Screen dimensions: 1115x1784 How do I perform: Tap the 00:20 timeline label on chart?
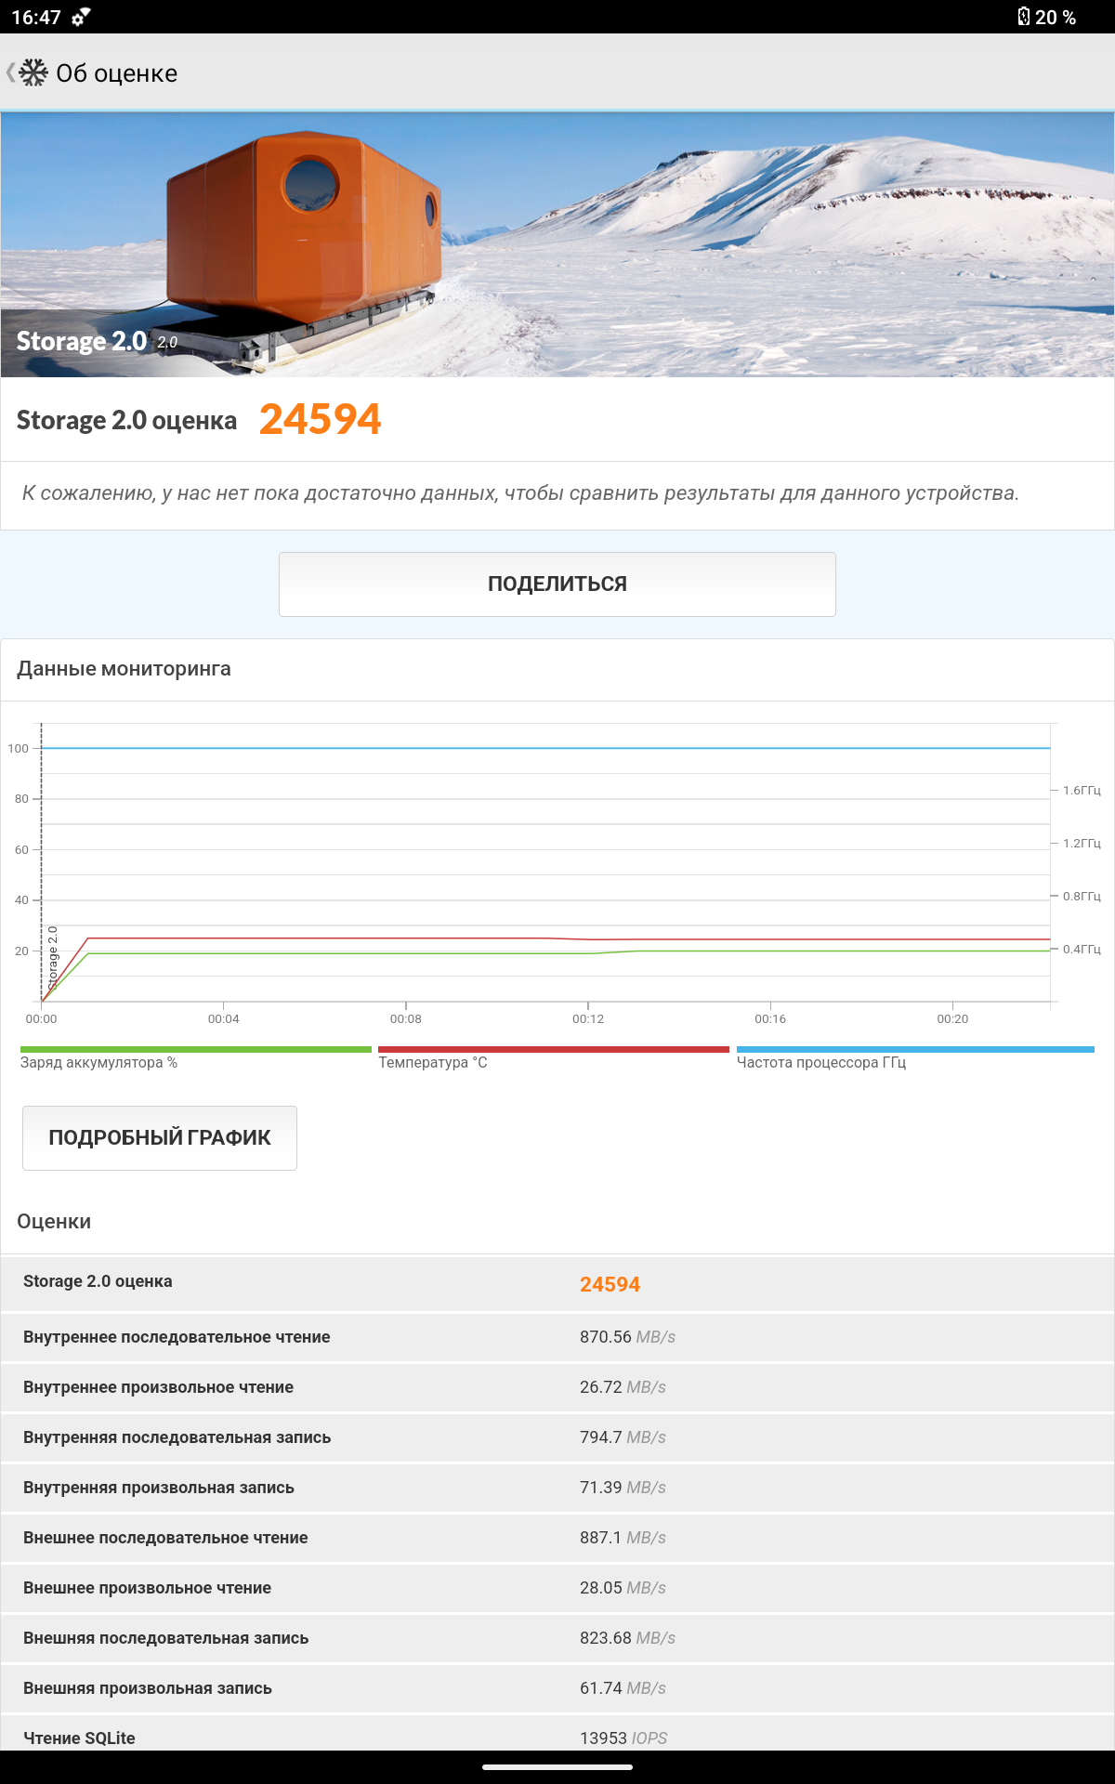952,1019
